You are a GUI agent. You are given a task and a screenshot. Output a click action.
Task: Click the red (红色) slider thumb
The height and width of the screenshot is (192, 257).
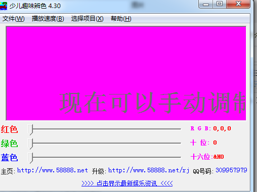click(x=30, y=130)
